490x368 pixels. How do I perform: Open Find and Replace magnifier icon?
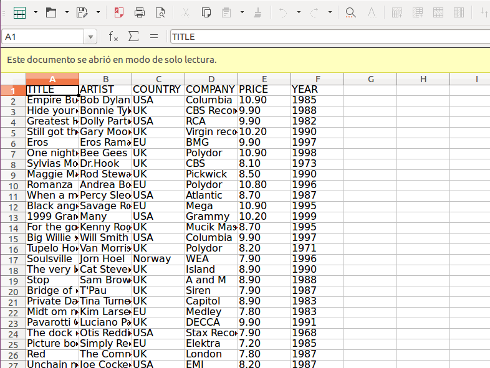(x=351, y=12)
